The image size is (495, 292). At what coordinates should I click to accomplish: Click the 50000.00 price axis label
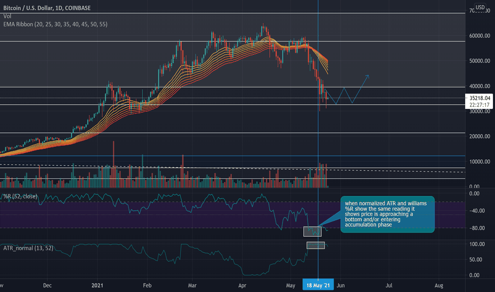[x=480, y=61]
